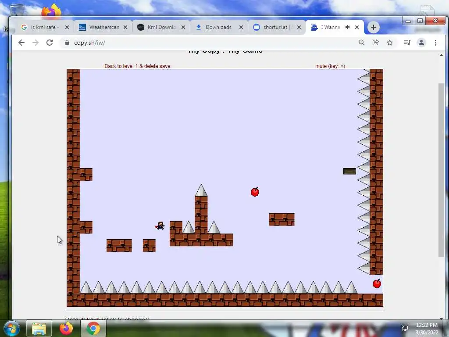
Task: Click the padlock site info icon
Action: (67, 43)
